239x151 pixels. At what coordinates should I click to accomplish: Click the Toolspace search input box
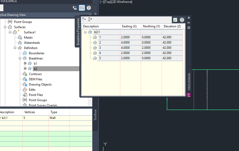coord(2,8)
